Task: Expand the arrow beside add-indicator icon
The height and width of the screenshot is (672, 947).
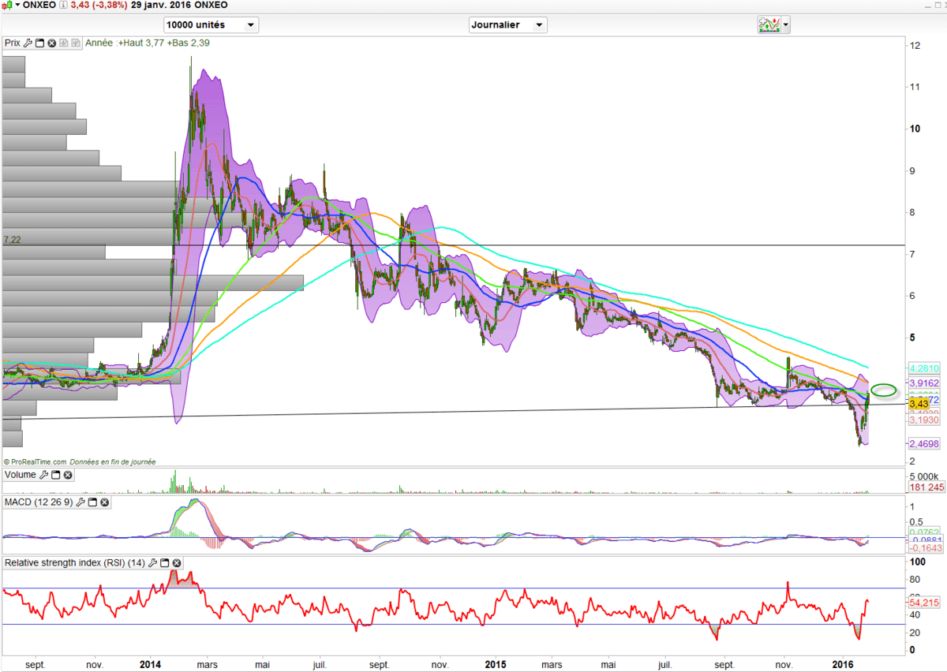Action: [786, 25]
